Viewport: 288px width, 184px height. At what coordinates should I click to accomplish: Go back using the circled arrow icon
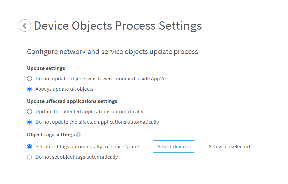coord(25,26)
